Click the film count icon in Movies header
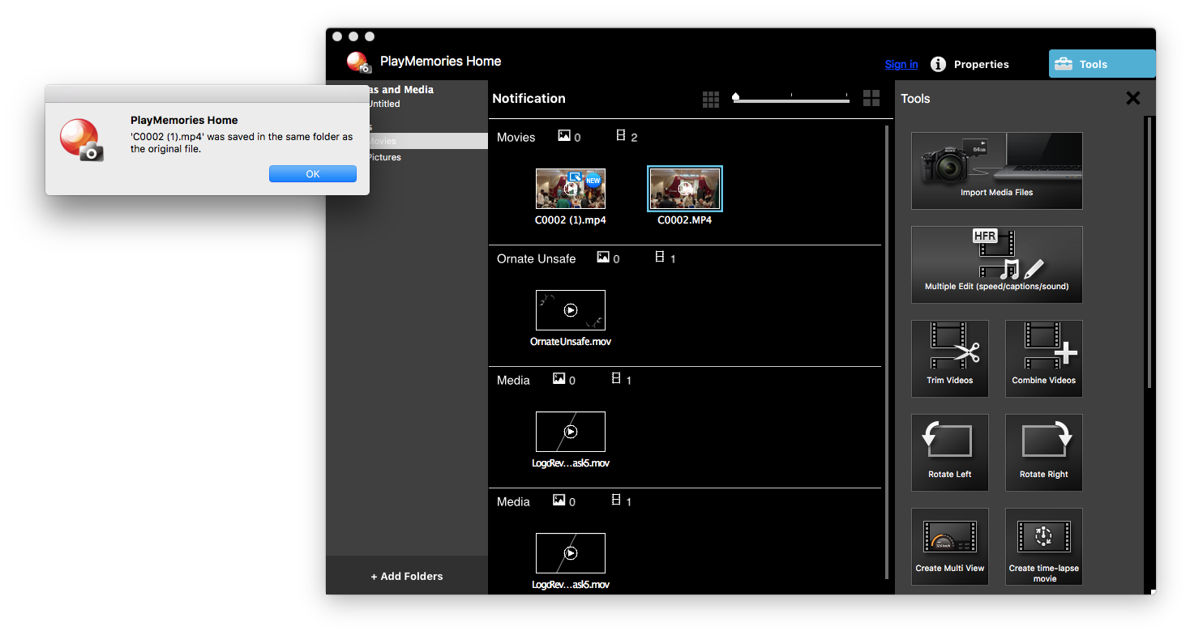The image size is (1190, 635). click(x=620, y=136)
